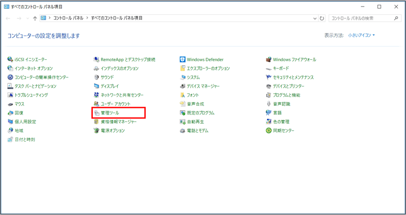The height and width of the screenshot is (215, 406).
Task: Click the 電源オプション icon
Action: click(97, 131)
